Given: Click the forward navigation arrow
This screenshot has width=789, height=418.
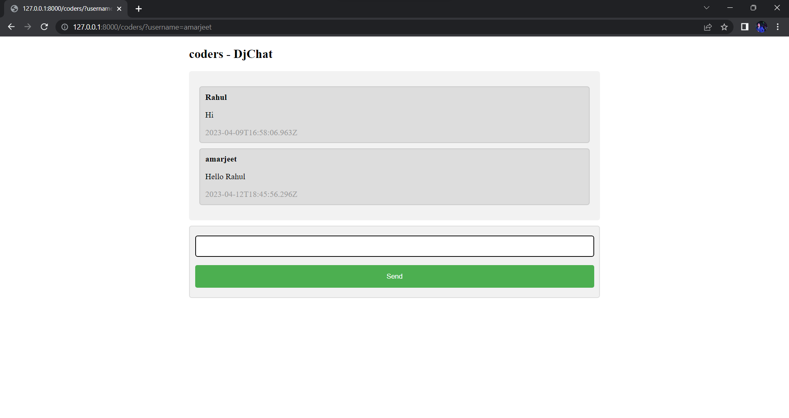Looking at the screenshot, I should pos(28,27).
